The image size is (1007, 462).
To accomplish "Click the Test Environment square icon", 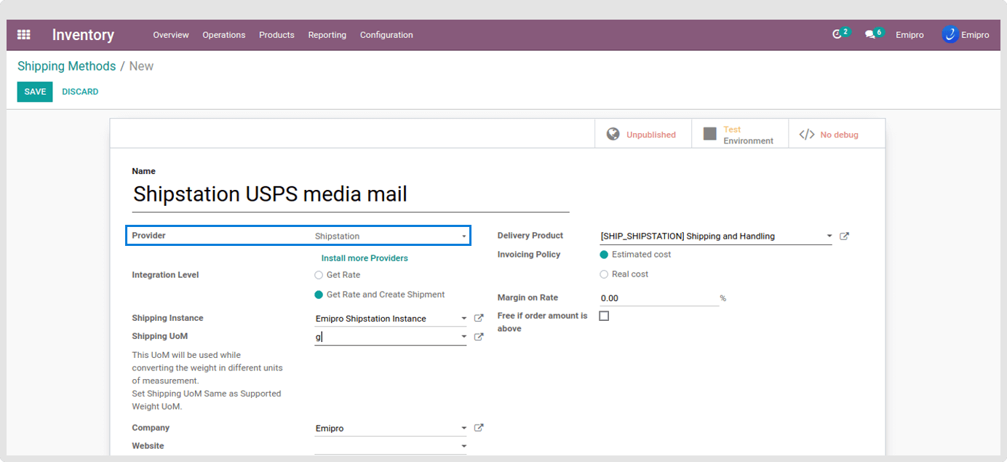I will point(710,134).
